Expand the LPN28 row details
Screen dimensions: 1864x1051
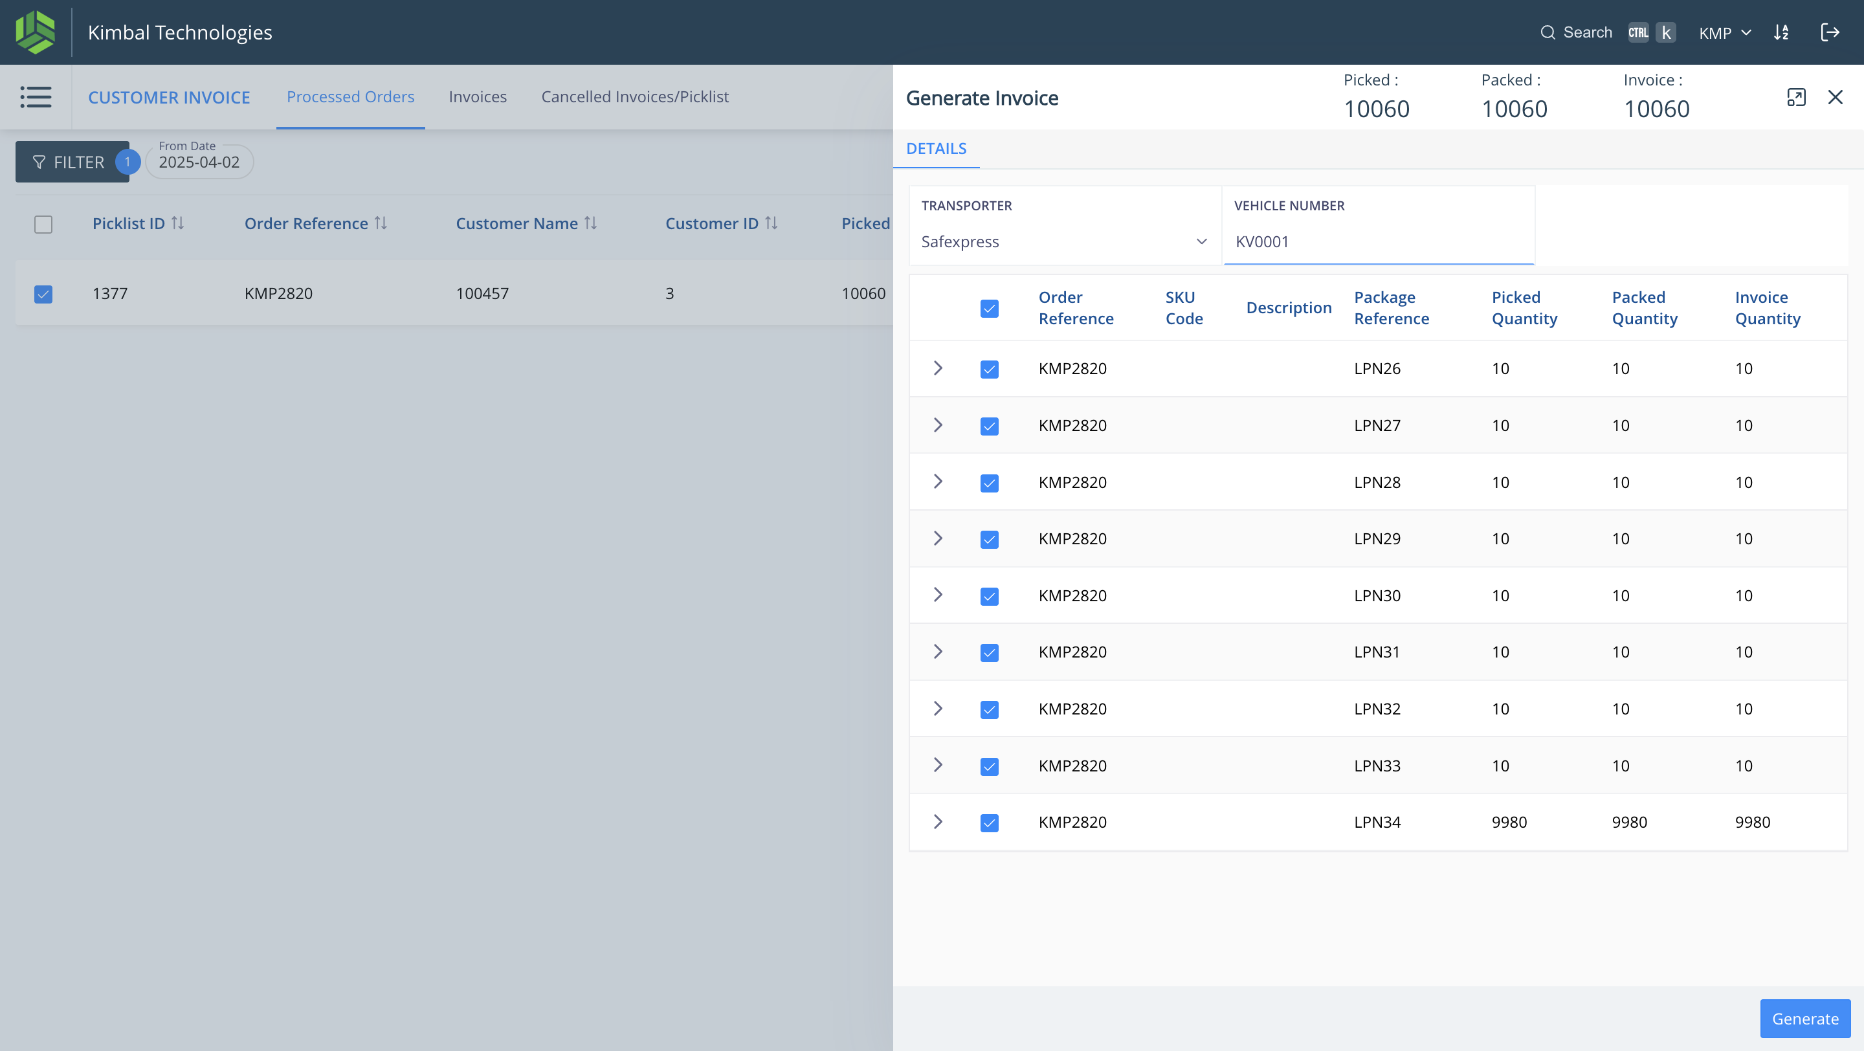938,481
